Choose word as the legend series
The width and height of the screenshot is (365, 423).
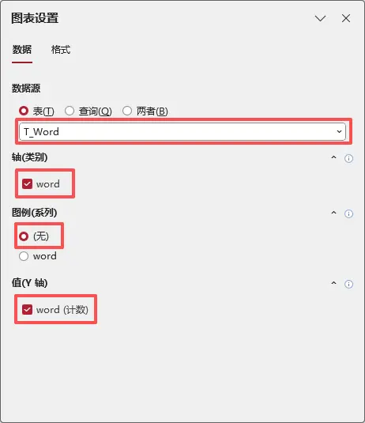(24, 256)
